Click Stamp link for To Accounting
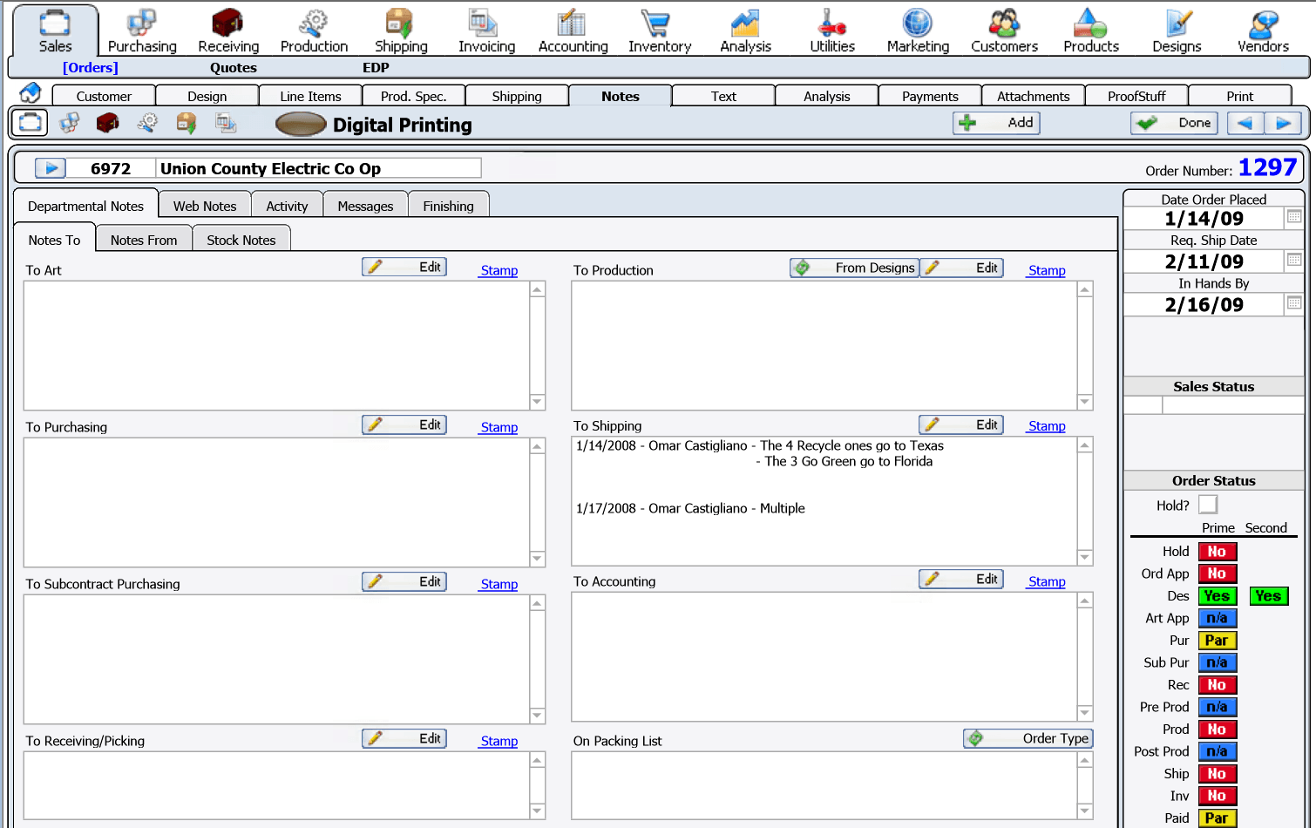Screen dimensions: 1316x828 tap(1047, 581)
